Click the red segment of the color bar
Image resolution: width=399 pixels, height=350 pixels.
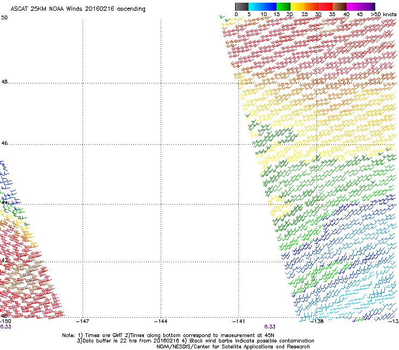click(326, 6)
